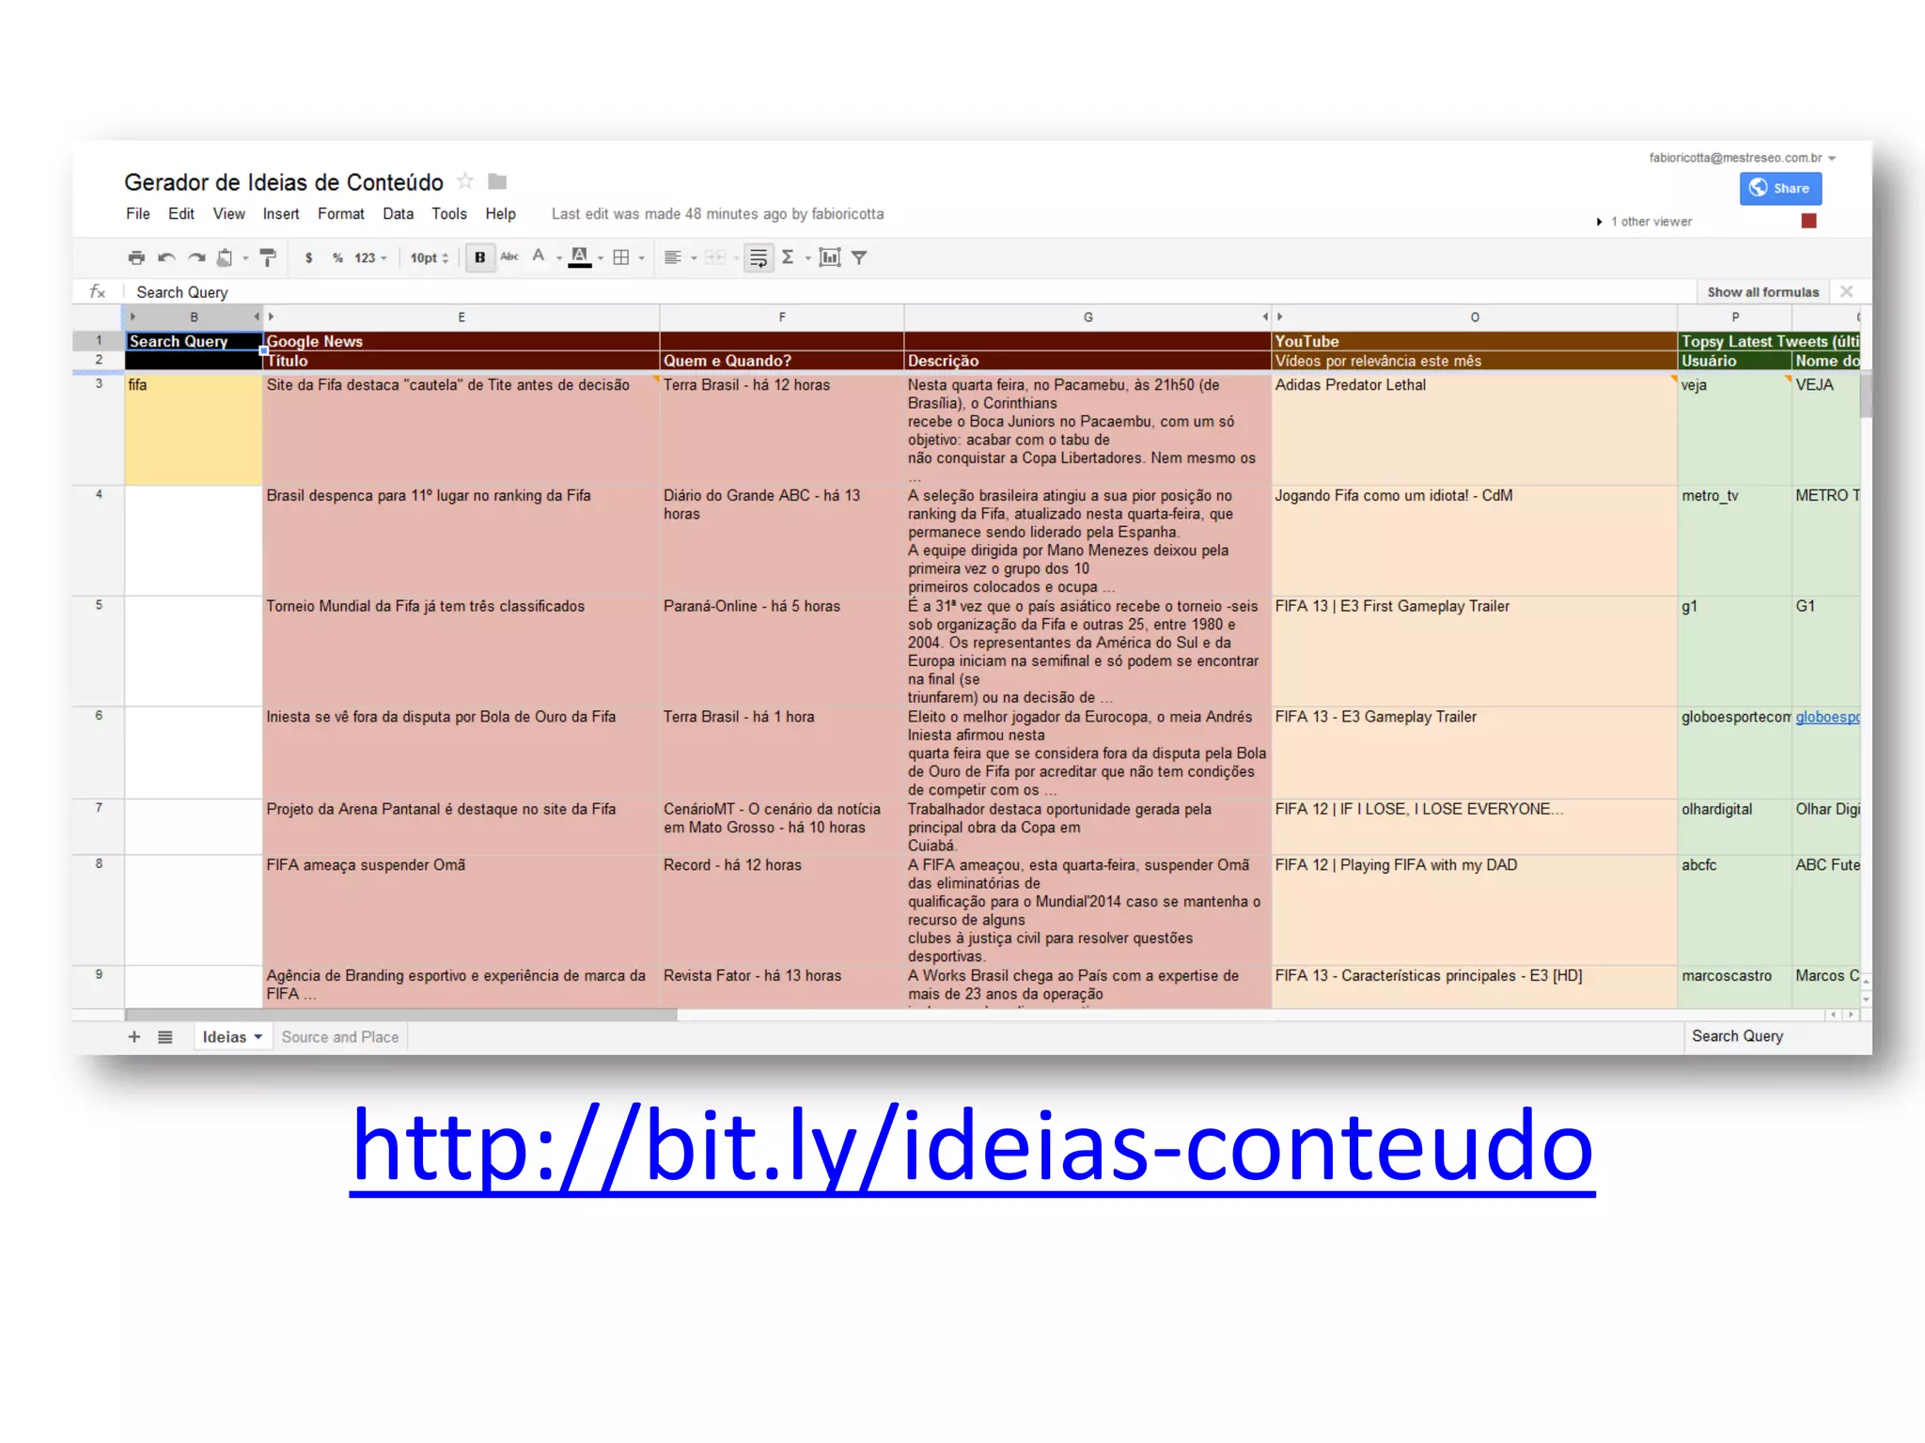Toggle strikethrough Abc formatting
Image resolution: width=1925 pixels, height=1443 pixels.
coord(509,256)
